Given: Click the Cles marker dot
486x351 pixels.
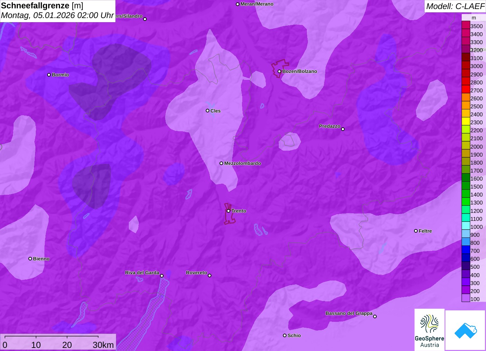Looking at the screenshot, I should (x=208, y=111).
